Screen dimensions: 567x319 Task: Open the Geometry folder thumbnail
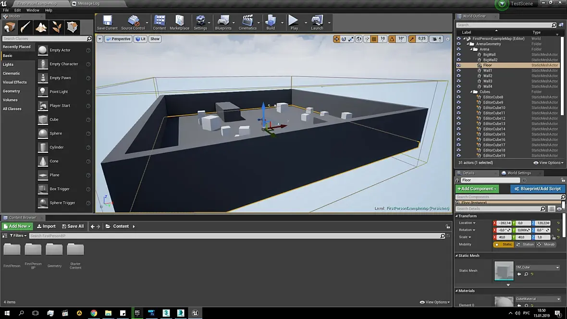point(54,250)
